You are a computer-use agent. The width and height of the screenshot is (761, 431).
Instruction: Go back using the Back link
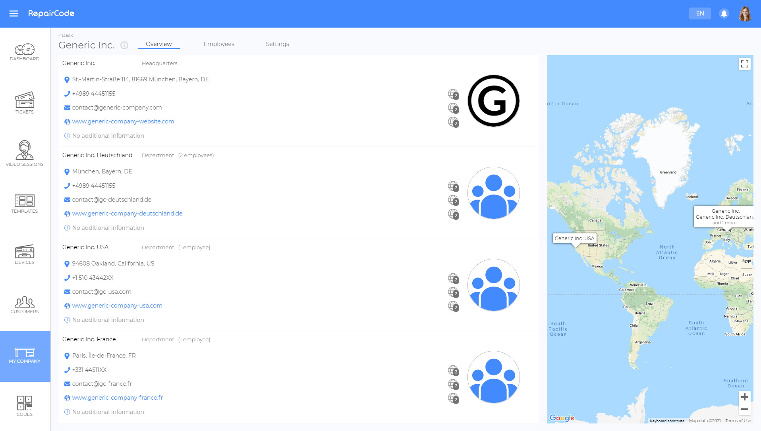pos(66,35)
